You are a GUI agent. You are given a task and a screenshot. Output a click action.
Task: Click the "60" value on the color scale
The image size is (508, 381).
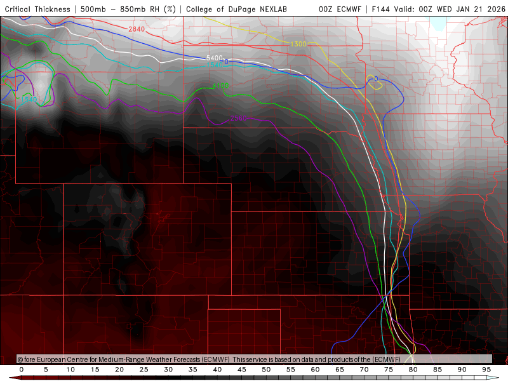(x=315, y=370)
